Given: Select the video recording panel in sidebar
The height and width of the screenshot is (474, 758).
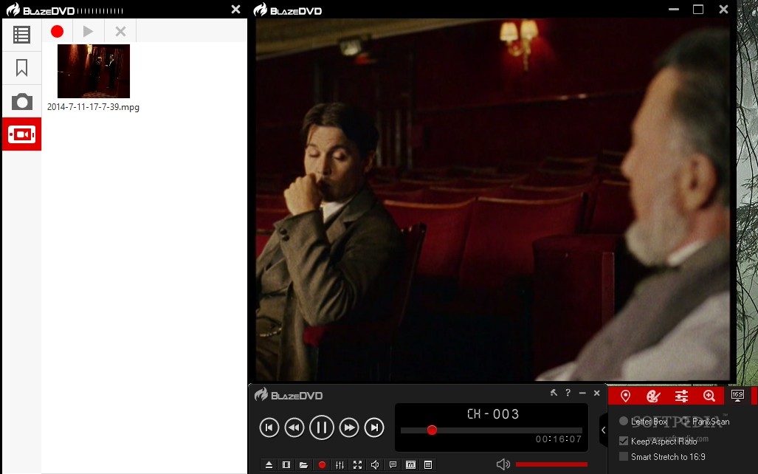Looking at the screenshot, I should [x=21, y=134].
